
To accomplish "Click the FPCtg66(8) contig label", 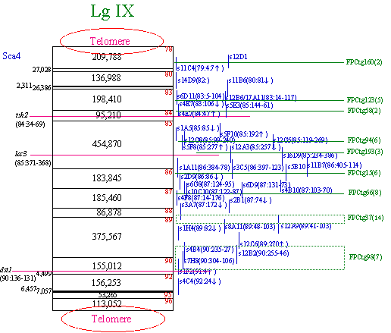I will [x=364, y=193].
